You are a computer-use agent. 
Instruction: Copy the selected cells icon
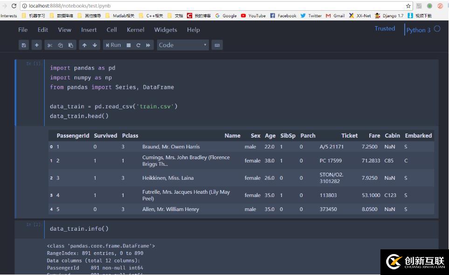pos(60,45)
